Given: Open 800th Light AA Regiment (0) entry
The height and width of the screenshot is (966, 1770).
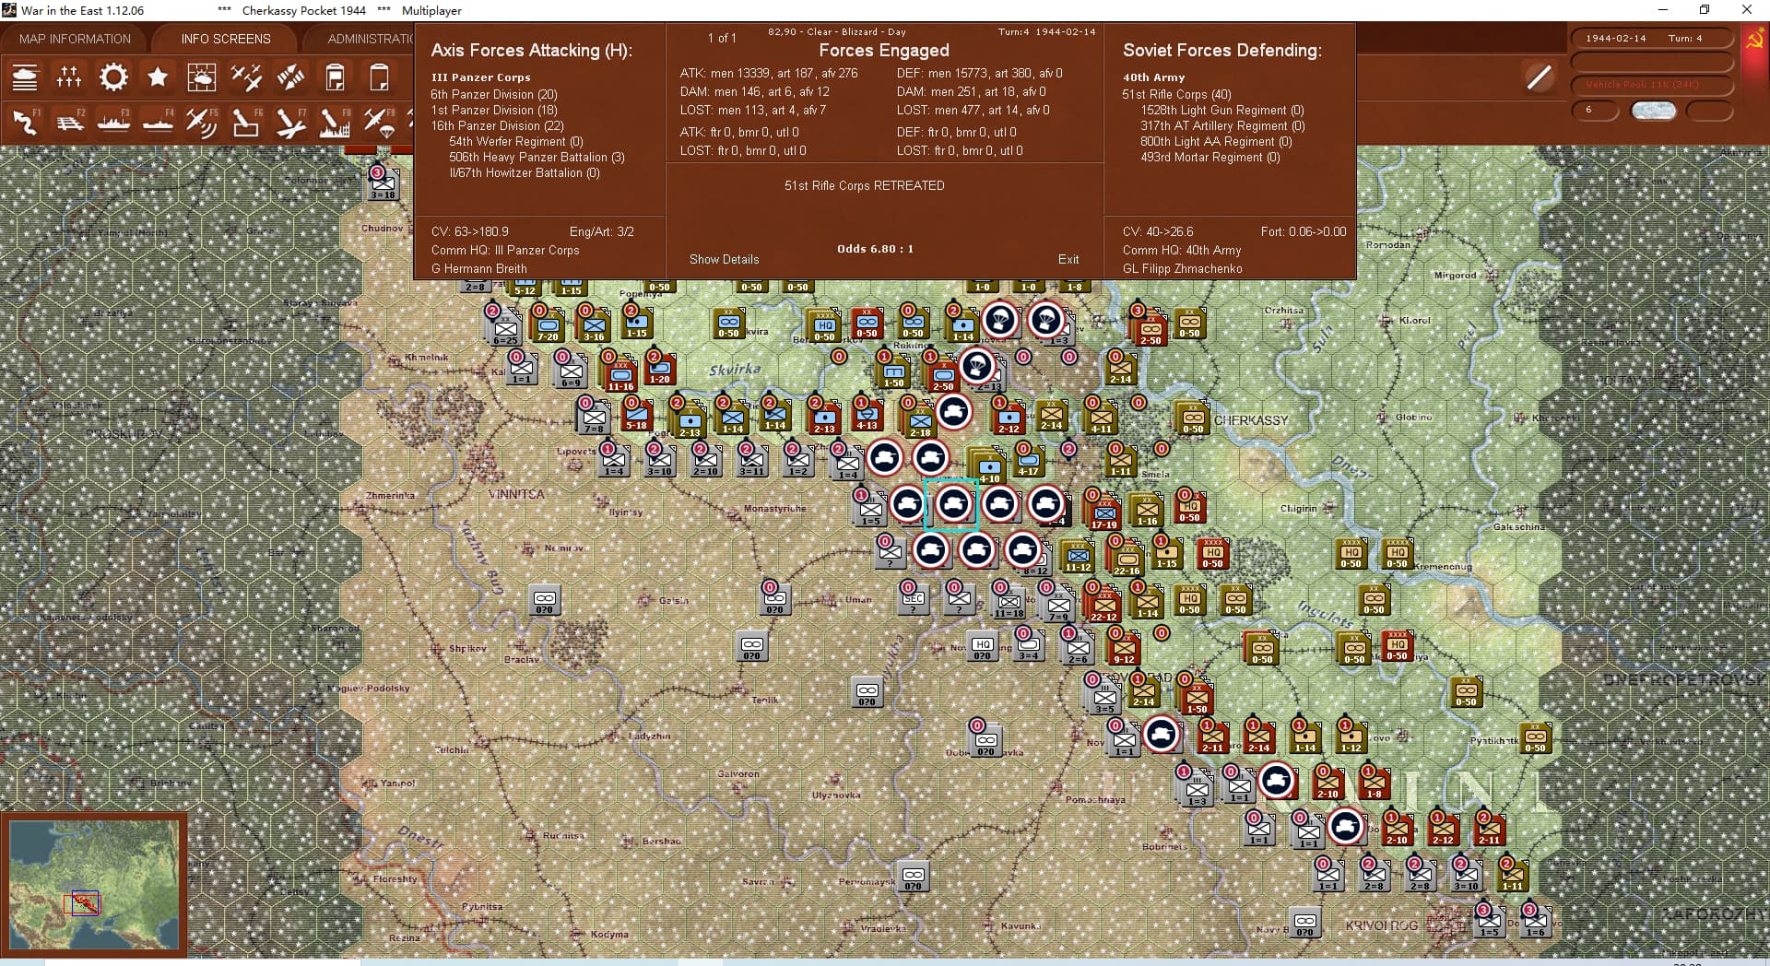Looking at the screenshot, I should 1216,141.
